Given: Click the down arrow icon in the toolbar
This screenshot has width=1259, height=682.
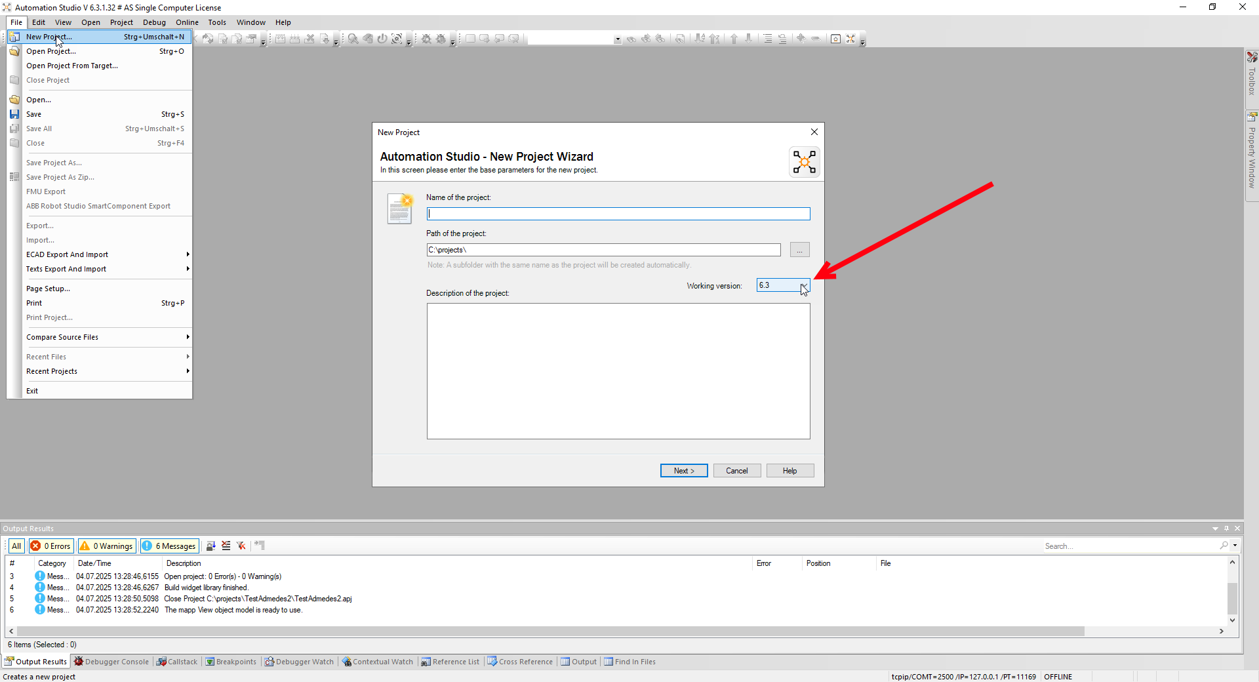Looking at the screenshot, I should pyautogui.click(x=748, y=39).
